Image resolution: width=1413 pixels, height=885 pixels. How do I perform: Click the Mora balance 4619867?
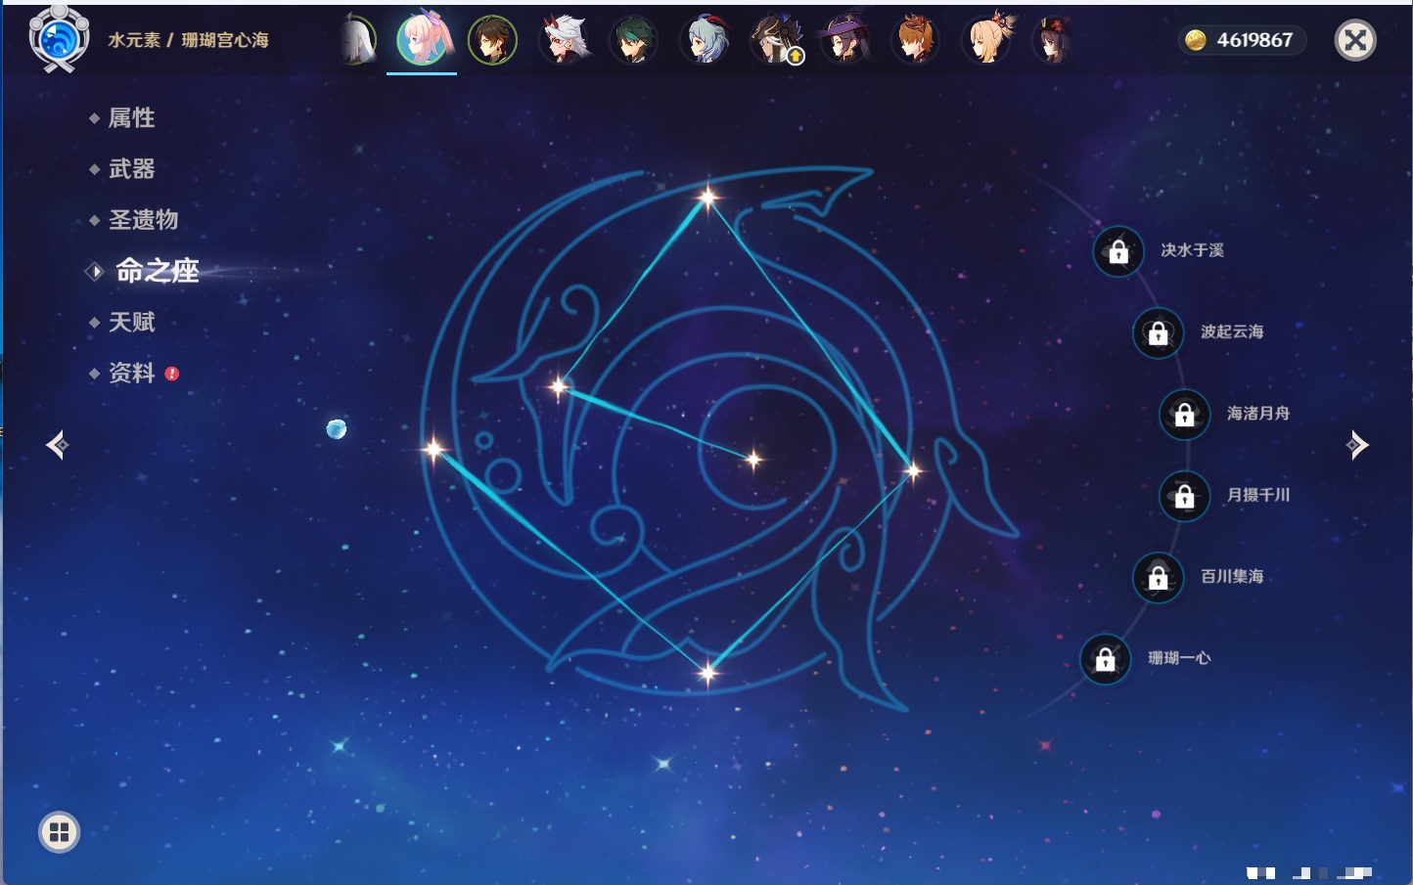pos(1254,40)
